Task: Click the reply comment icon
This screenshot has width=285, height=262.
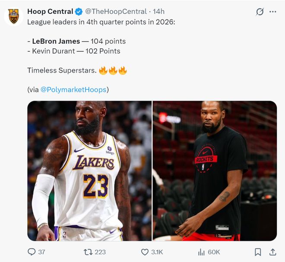Action: click(x=32, y=252)
